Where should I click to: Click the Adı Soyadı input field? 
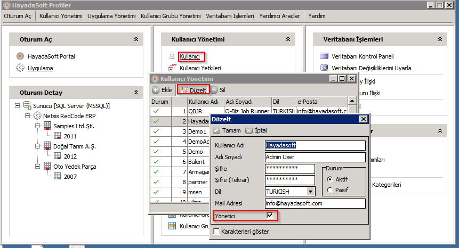coord(315,157)
